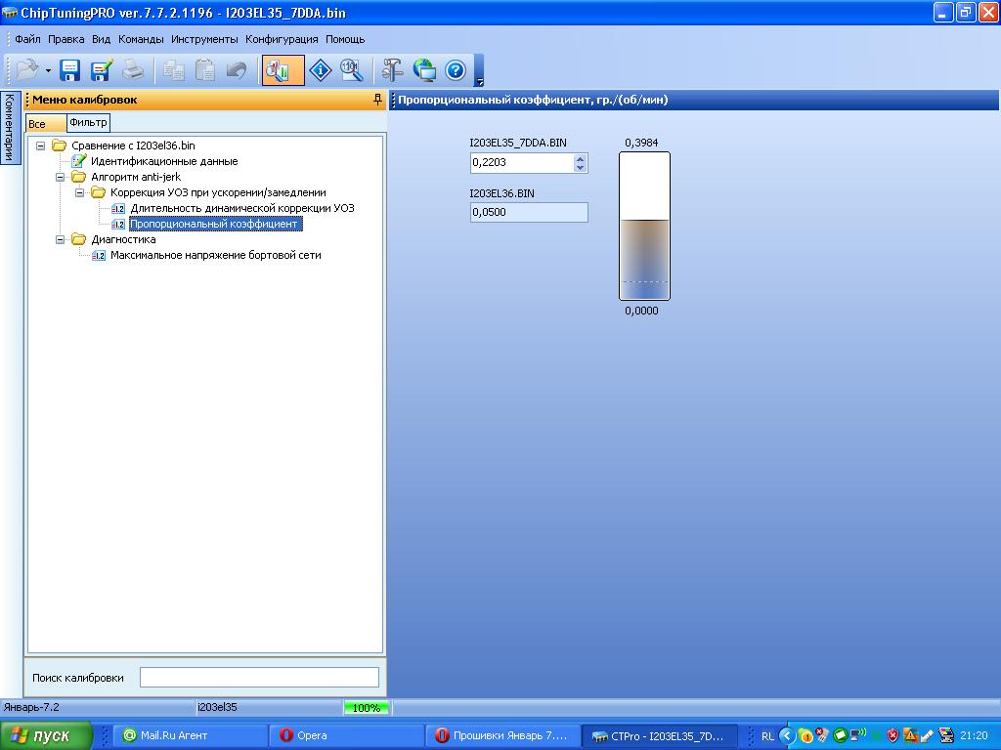Click the globe with monitor icon

[x=424, y=70]
